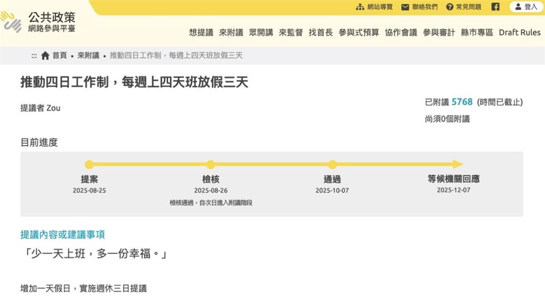Click the home icon in breadcrumb

pos(45,55)
